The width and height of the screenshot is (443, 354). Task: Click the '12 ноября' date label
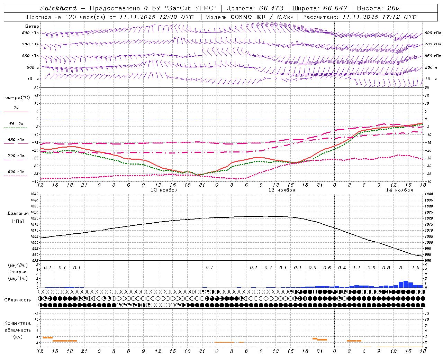(x=164, y=190)
